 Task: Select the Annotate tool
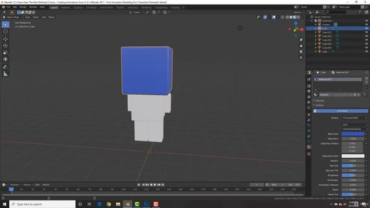5,67
